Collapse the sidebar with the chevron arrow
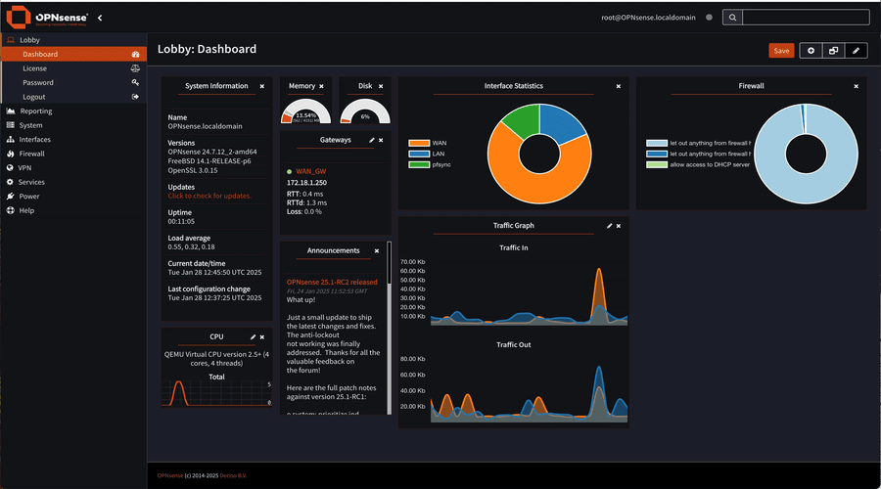881x489 pixels. tap(100, 18)
